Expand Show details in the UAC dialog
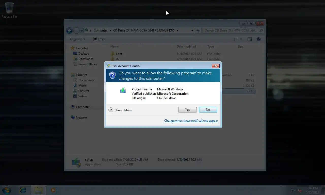This screenshot has height=195, width=325. tap(120, 110)
